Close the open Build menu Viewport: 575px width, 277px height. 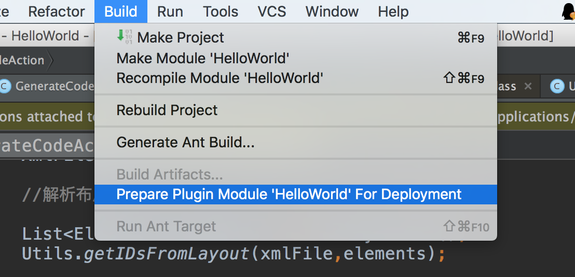tap(121, 11)
